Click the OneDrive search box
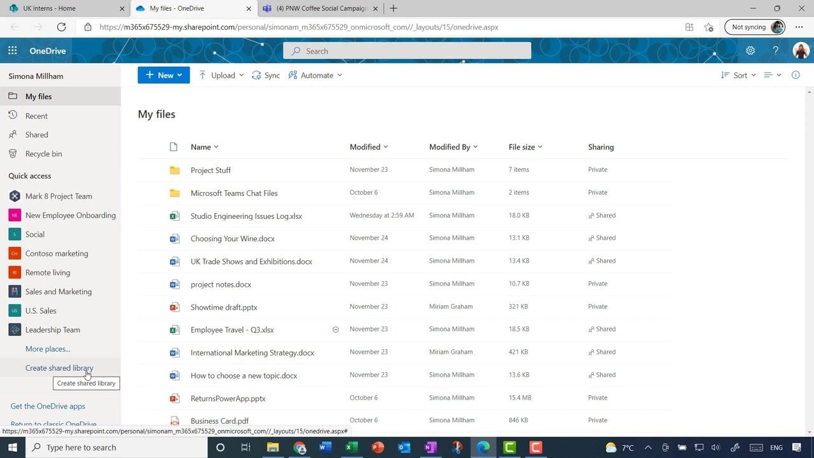814x458 pixels. click(407, 51)
